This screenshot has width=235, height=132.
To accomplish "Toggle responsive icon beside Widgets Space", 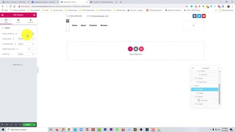I will coord(17,49).
